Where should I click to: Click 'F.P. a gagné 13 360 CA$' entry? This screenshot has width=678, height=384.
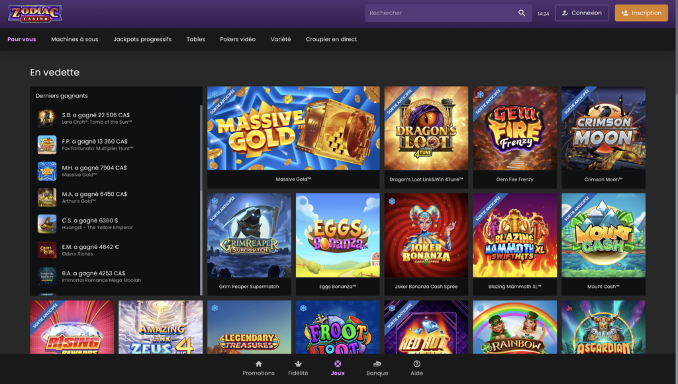95,142
